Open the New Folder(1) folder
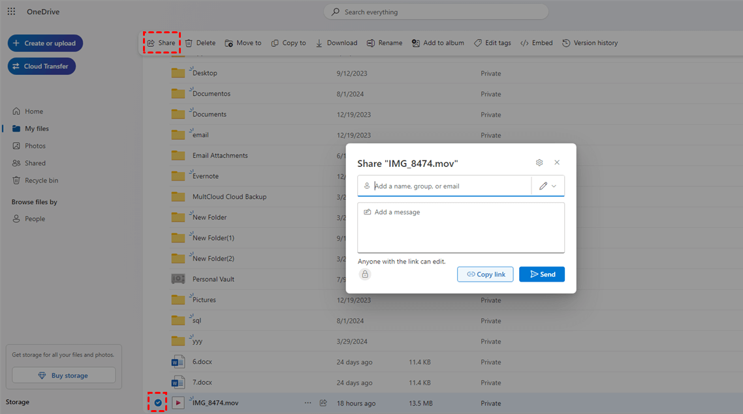The height and width of the screenshot is (414, 743). click(x=213, y=238)
